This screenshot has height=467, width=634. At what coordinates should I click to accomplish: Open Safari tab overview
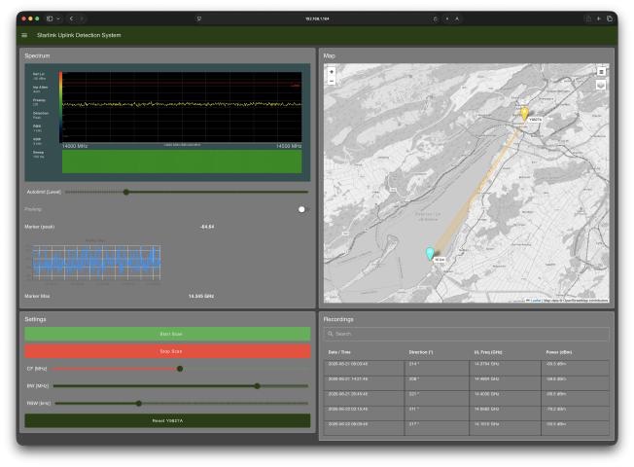pyautogui.click(x=610, y=18)
